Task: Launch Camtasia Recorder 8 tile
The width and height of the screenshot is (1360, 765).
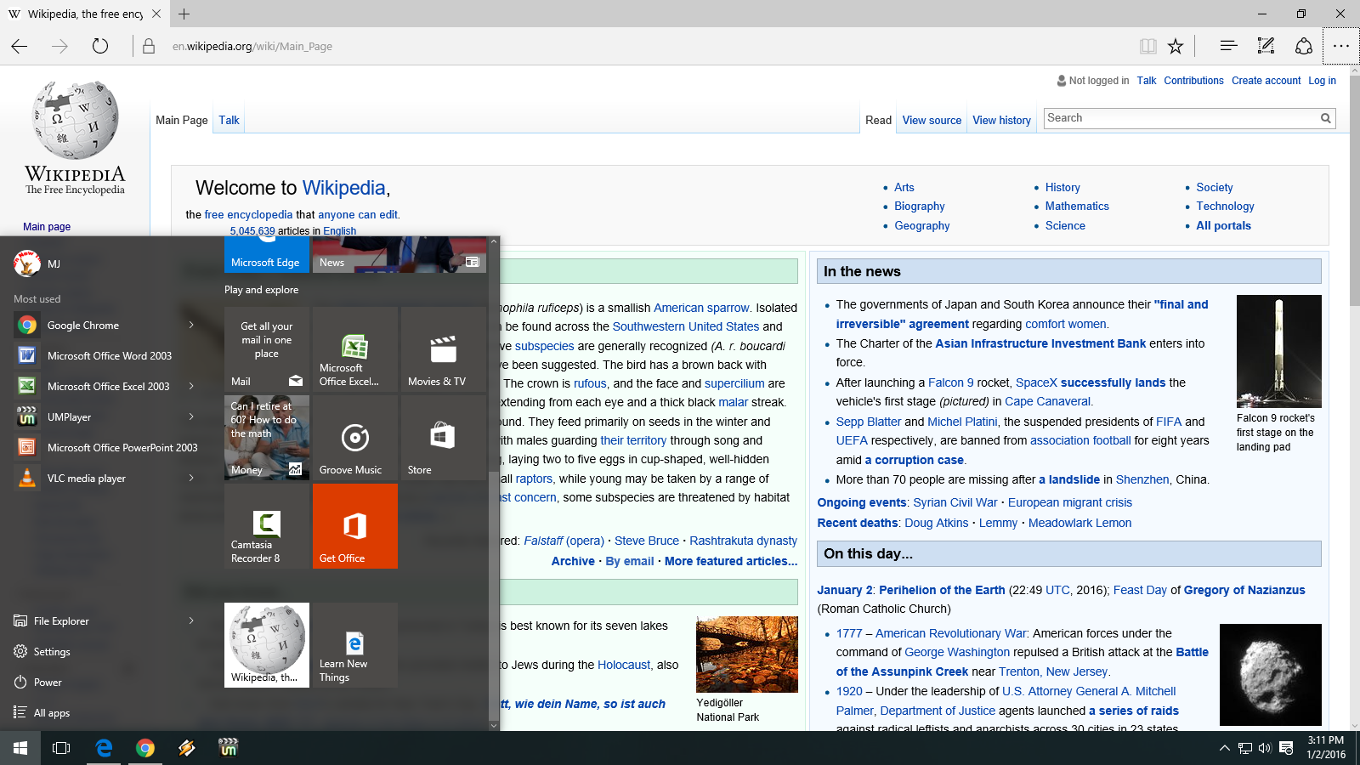Action: (x=267, y=526)
